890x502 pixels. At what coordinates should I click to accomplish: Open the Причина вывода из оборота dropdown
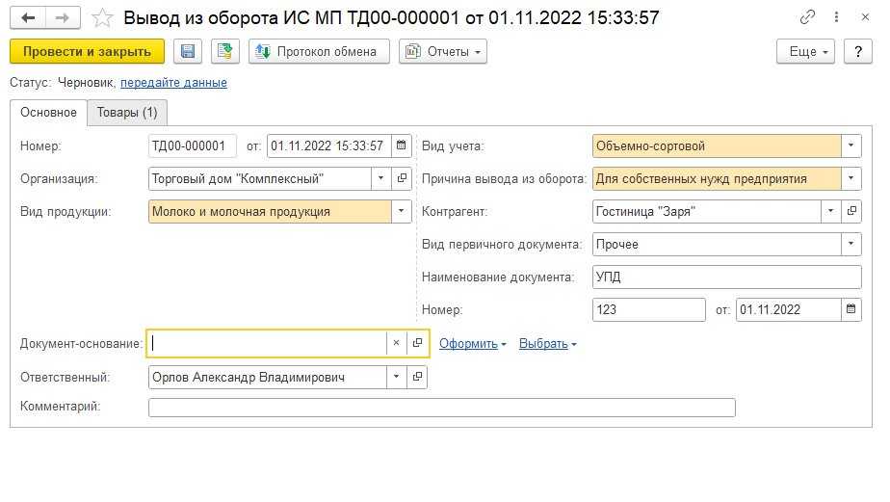851,179
